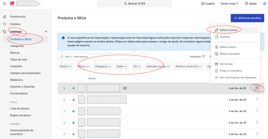Open the Status filter dropdown
Viewport: 268px width, 139px height.
[x=65, y=66]
